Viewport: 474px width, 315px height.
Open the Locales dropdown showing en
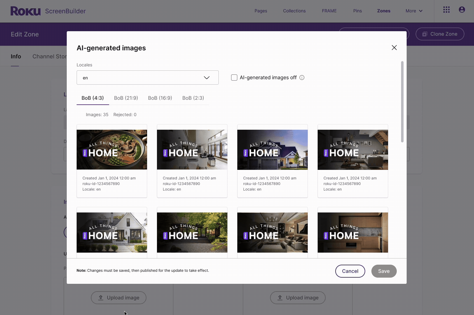pos(147,78)
